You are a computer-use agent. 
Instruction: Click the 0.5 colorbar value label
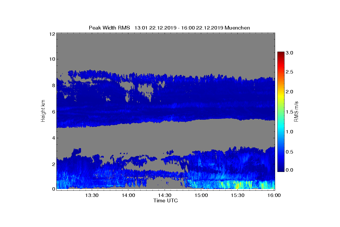[x=289, y=152]
